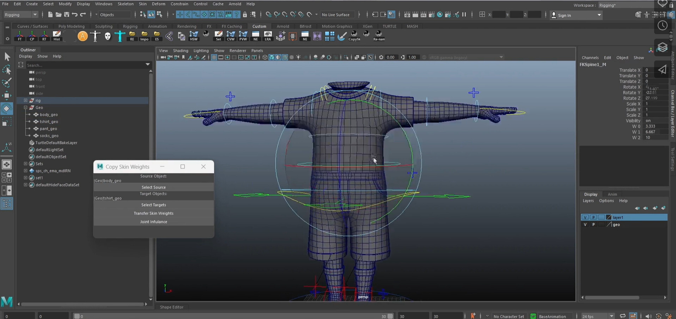Open the Skeleton menu

click(x=126, y=4)
